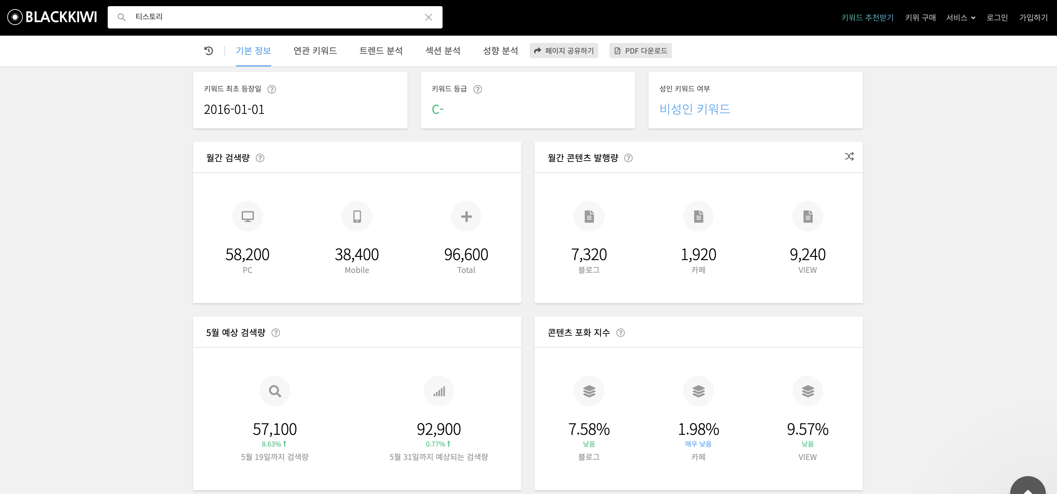1057x494 pixels.
Task: Switch to the 연관 키워드 tab
Action: pos(315,51)
